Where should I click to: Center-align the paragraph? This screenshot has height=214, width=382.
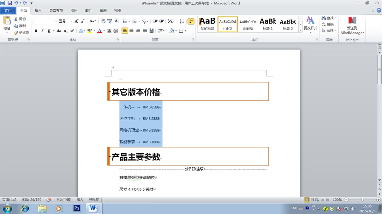[x=131, y=31]
